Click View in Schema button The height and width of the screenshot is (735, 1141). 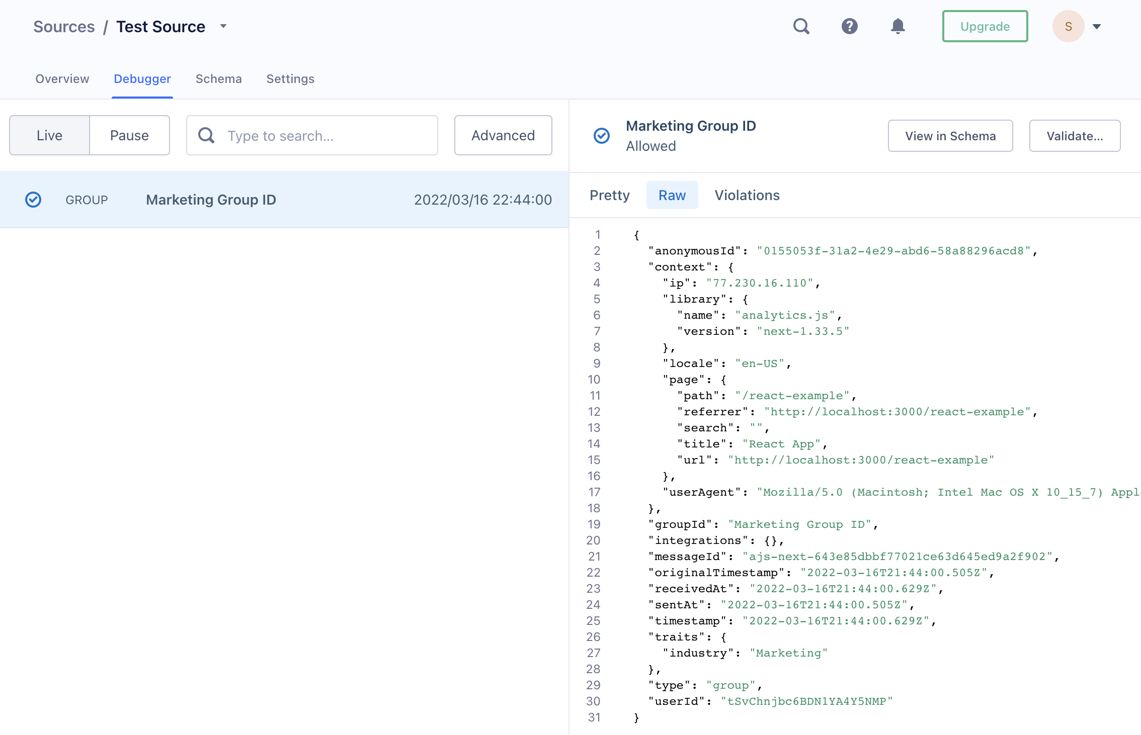tap(950, 136)
